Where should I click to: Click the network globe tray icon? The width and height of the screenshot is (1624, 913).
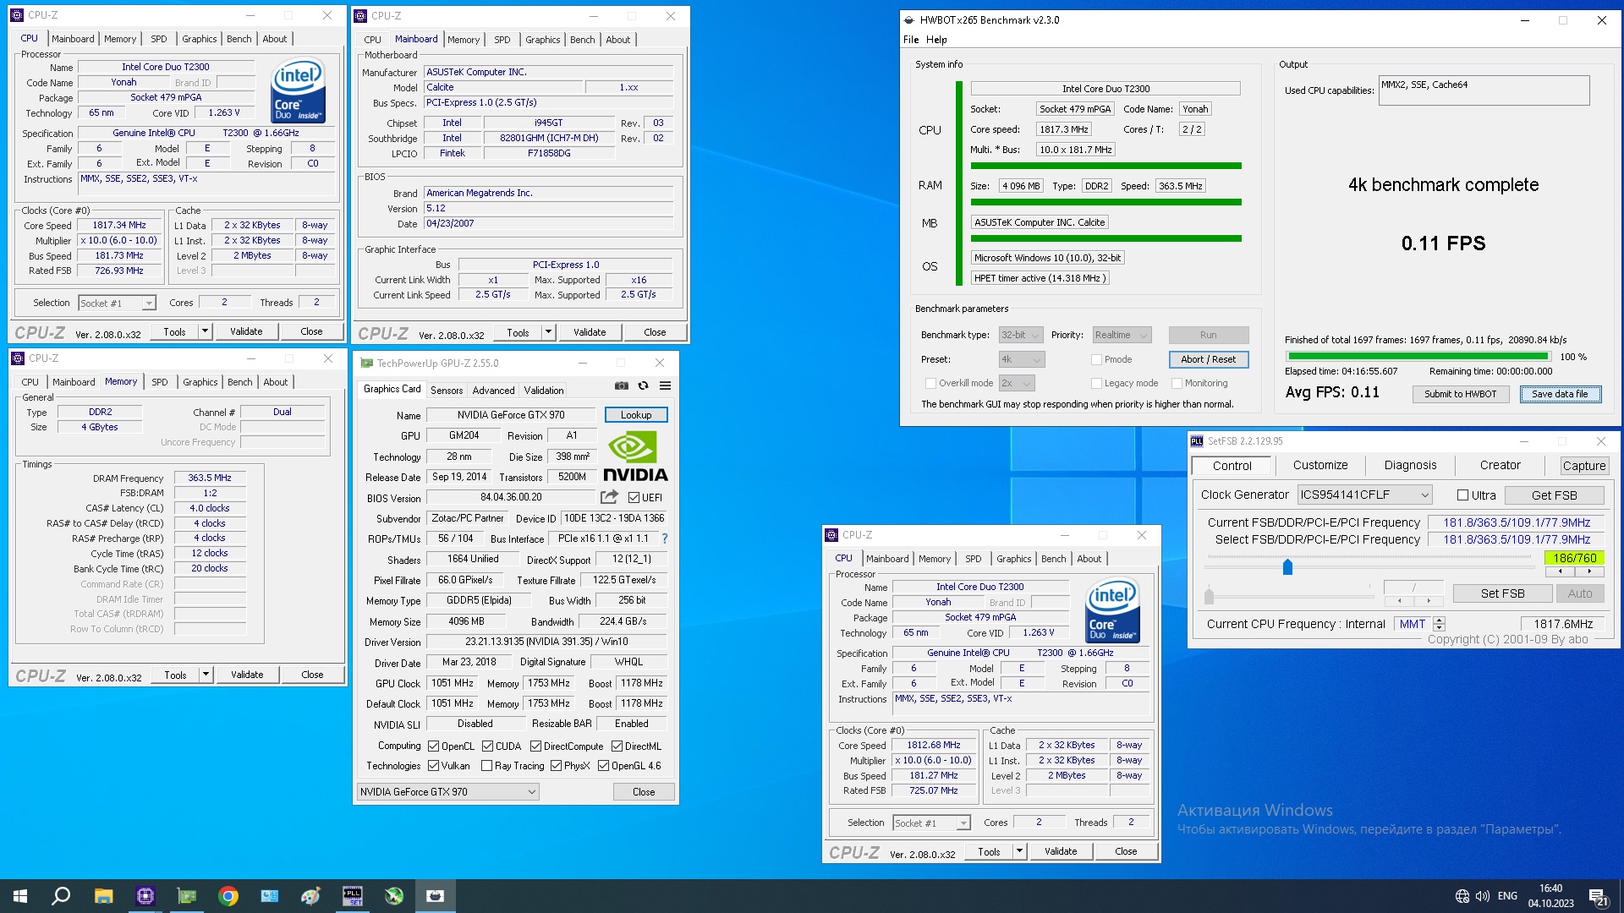coord(1462,896)
